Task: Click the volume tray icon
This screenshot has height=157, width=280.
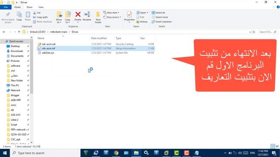Action: (x=240, y=153)
